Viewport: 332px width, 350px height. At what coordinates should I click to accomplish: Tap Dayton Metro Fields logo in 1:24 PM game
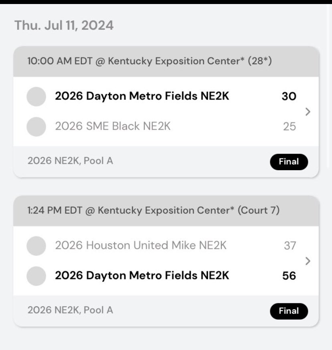36,276
